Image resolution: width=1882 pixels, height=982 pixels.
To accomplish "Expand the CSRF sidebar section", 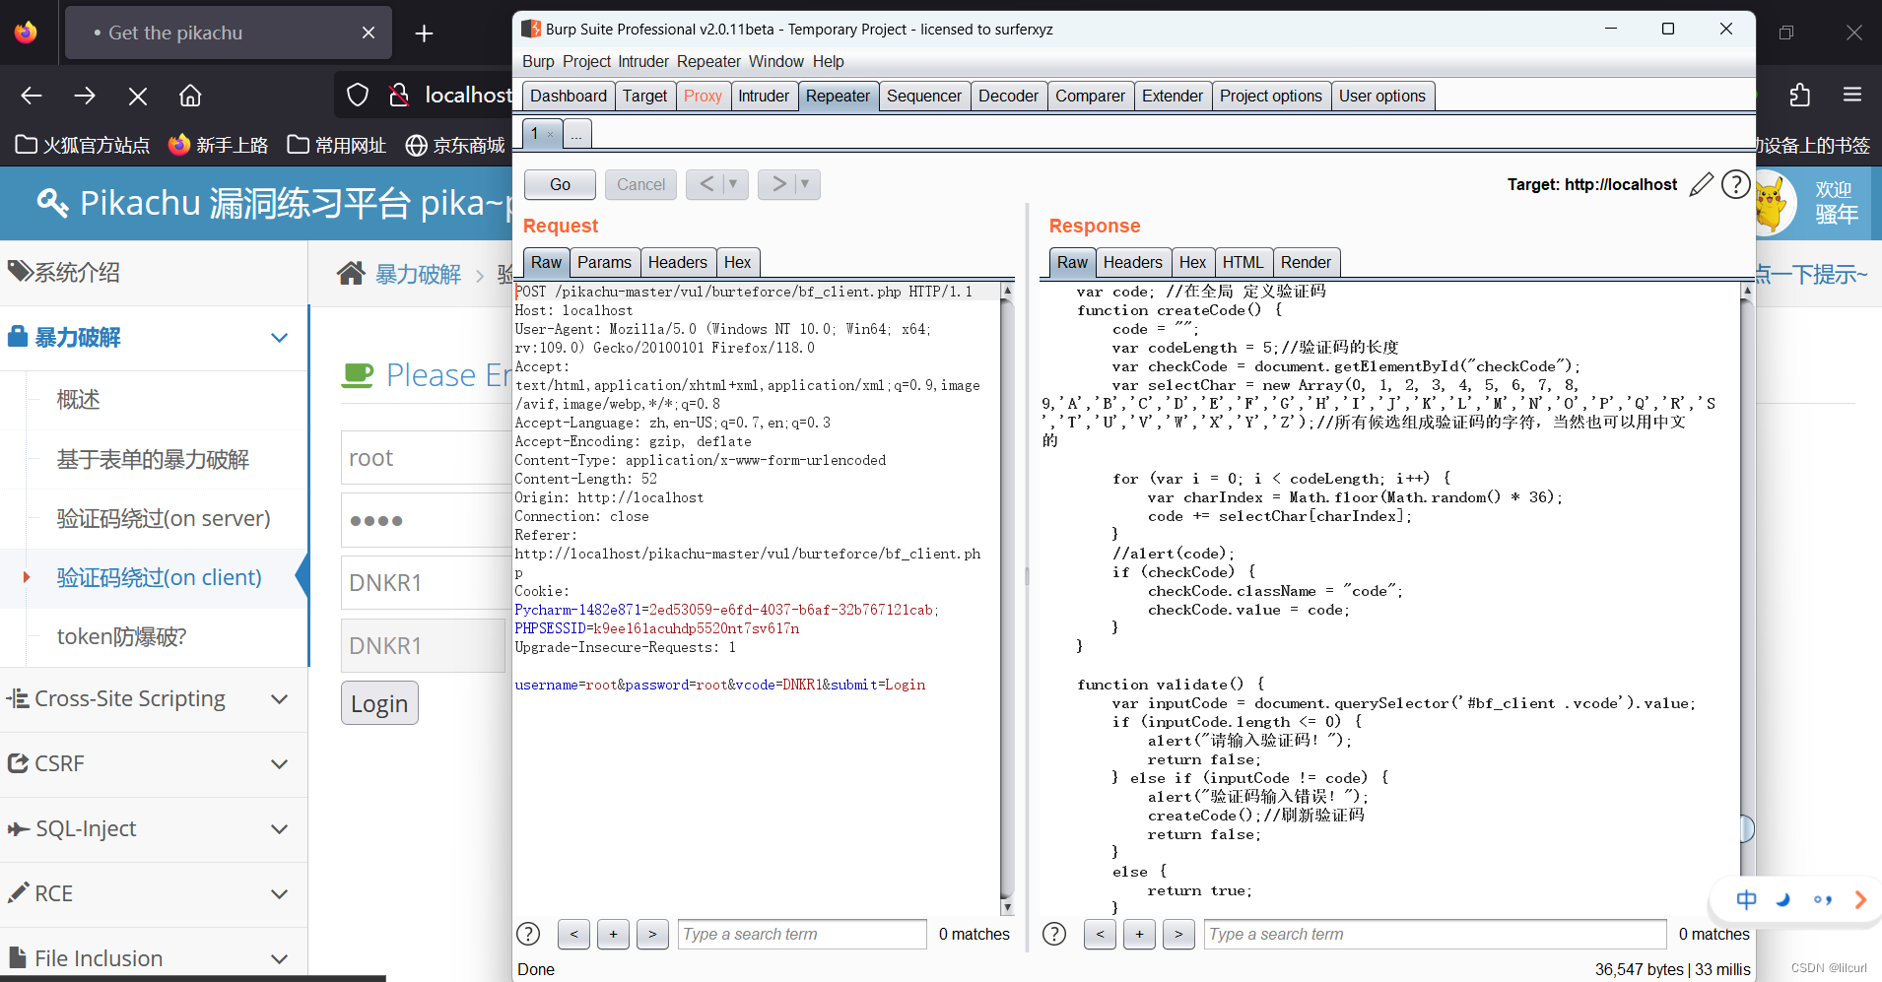I will (280, 764).
